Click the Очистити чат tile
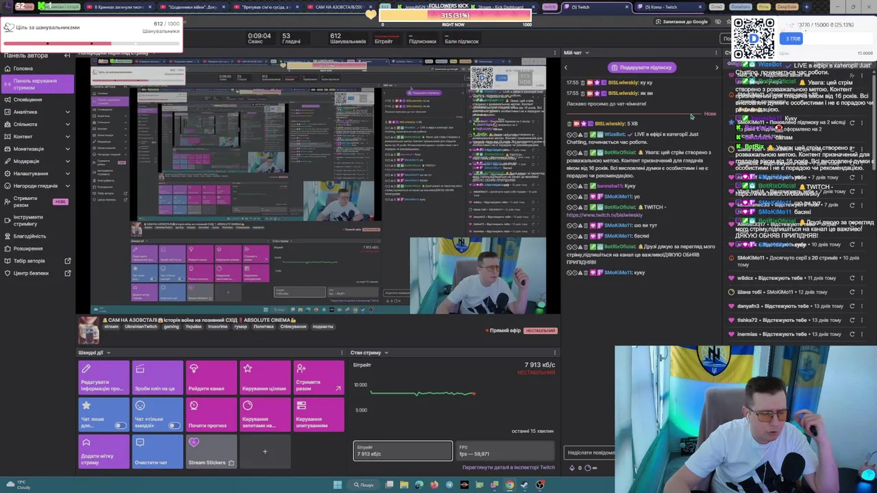The width and height of the screenshot is (877, 493). [158, 452]
